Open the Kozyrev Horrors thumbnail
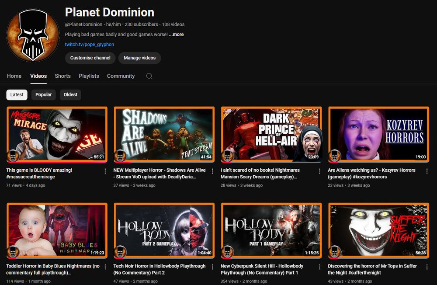 (378, 134)
